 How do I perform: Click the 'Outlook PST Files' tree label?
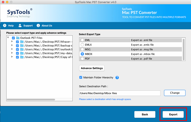click(x=31, y=38)
